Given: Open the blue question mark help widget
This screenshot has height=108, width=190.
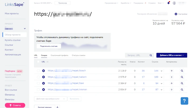Looking at the screenshot, I should click(184, 101).
